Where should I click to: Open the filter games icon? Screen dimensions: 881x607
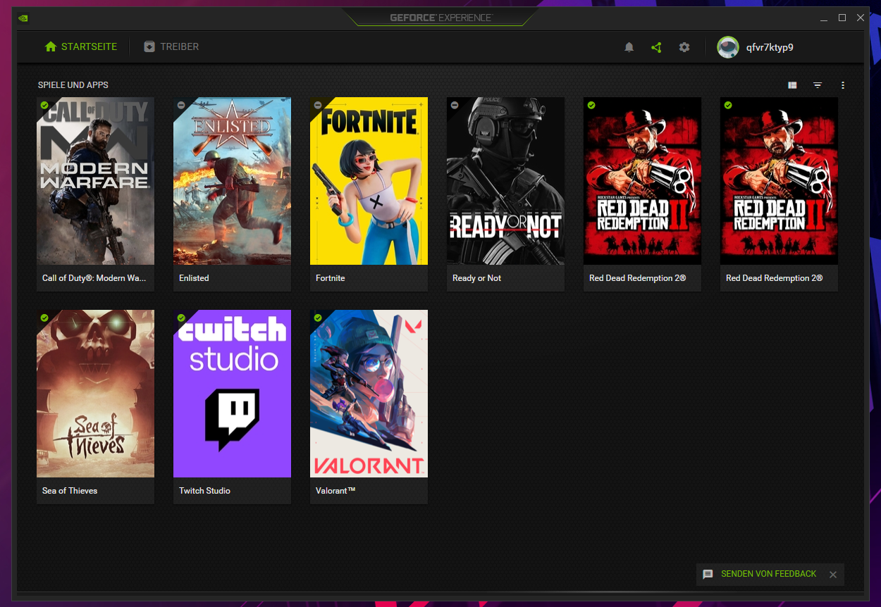pyautogui.click(x=818, y=85)
